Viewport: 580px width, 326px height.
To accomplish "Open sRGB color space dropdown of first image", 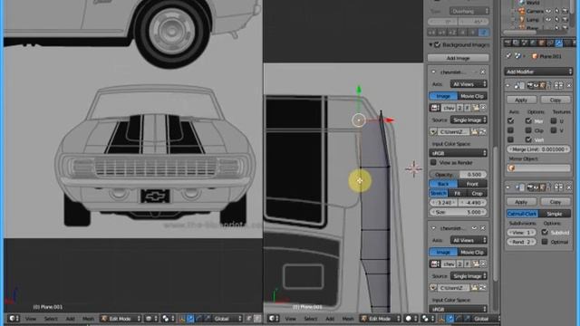I will pyautogui.click(x=458, y=153).
